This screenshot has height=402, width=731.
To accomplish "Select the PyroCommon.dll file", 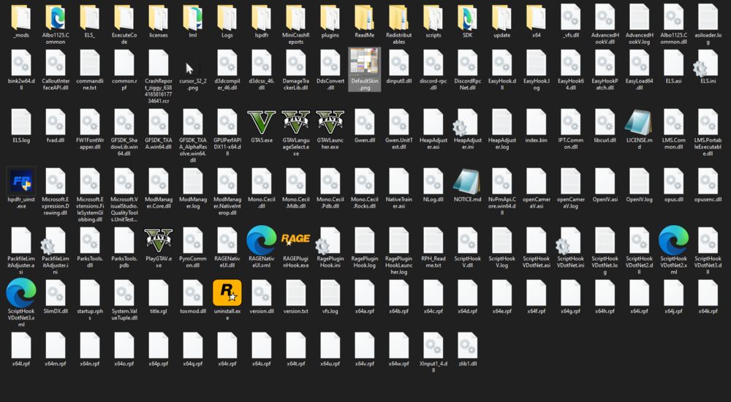I will (192, 240).
